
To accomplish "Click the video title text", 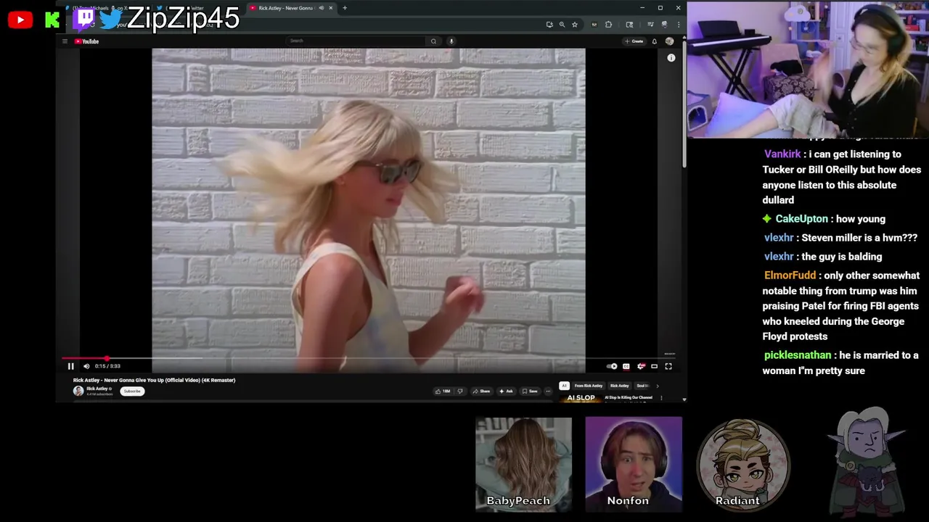I will coord(154,380).
